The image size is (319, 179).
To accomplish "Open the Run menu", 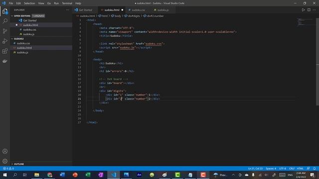I will click(56, 3).
